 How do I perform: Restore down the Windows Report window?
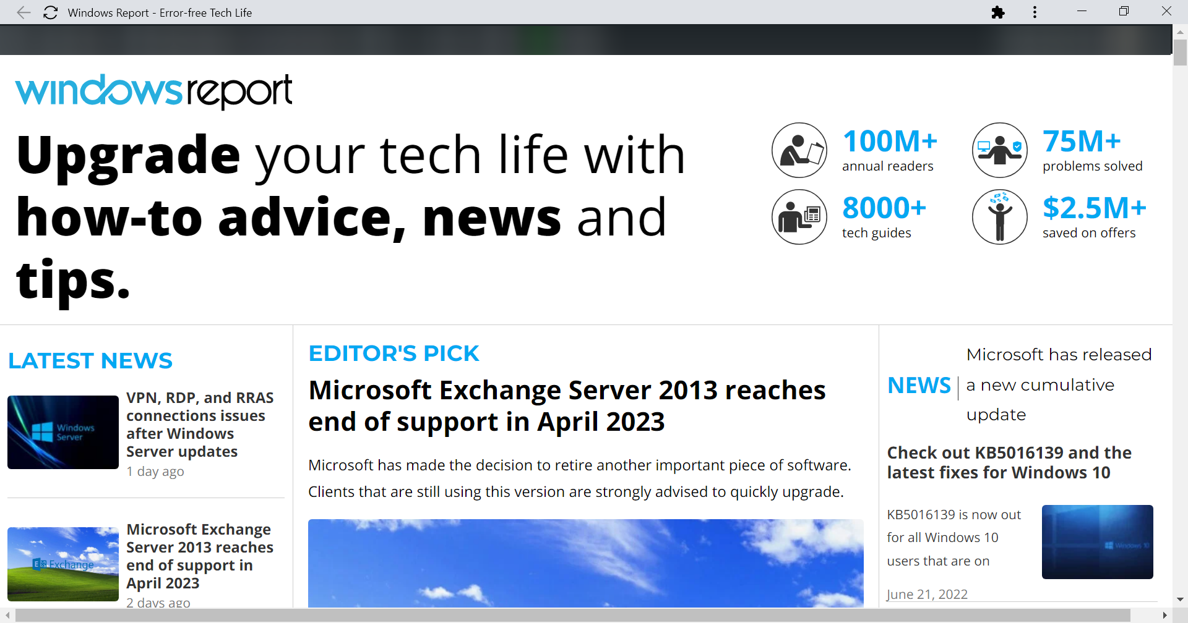tap(1124, 12)
